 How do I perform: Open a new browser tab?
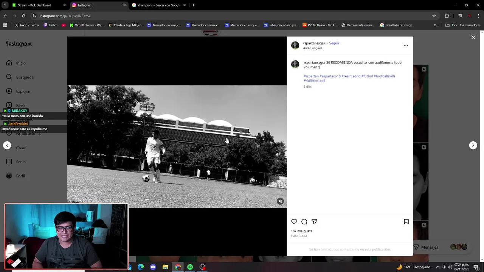194,5
